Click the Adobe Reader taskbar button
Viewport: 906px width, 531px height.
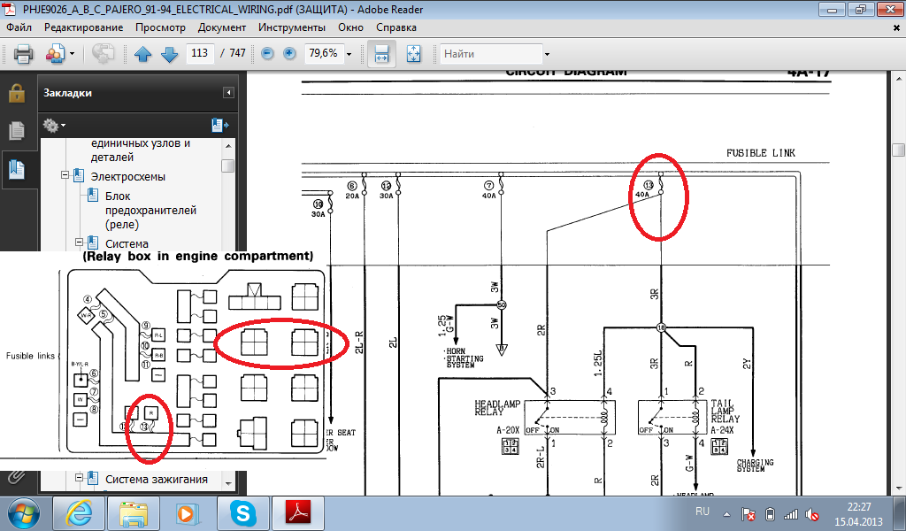[297, 513]
